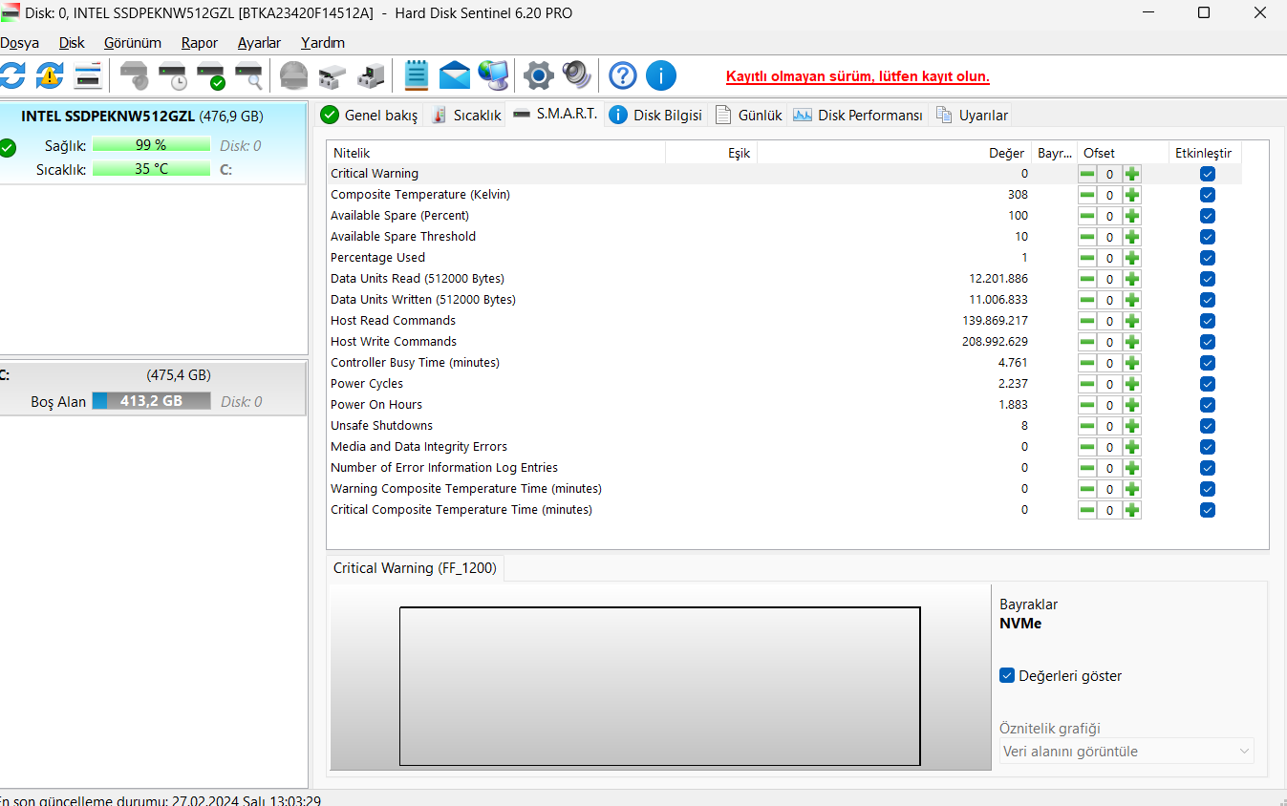Click the Sağlık 99 % health bar

pos(151,145)
